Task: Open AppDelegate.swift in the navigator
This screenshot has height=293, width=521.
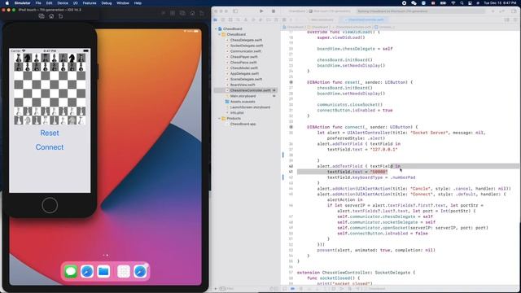Action: tap(244, 74)
